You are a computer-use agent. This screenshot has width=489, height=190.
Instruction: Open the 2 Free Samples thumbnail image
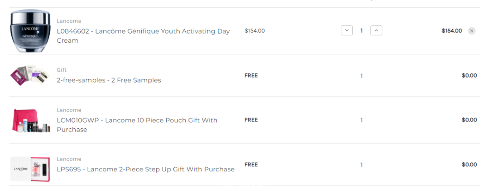pyautogui.click(x=30, y=75)
